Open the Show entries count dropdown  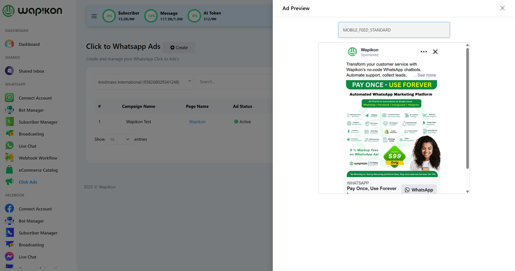click(119, 139)
